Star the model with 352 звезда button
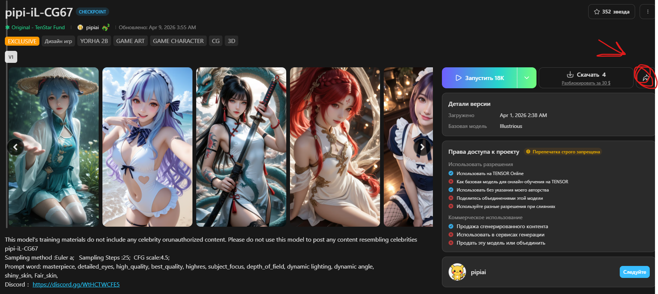This screenshot has height=294, width=658. 611,12
